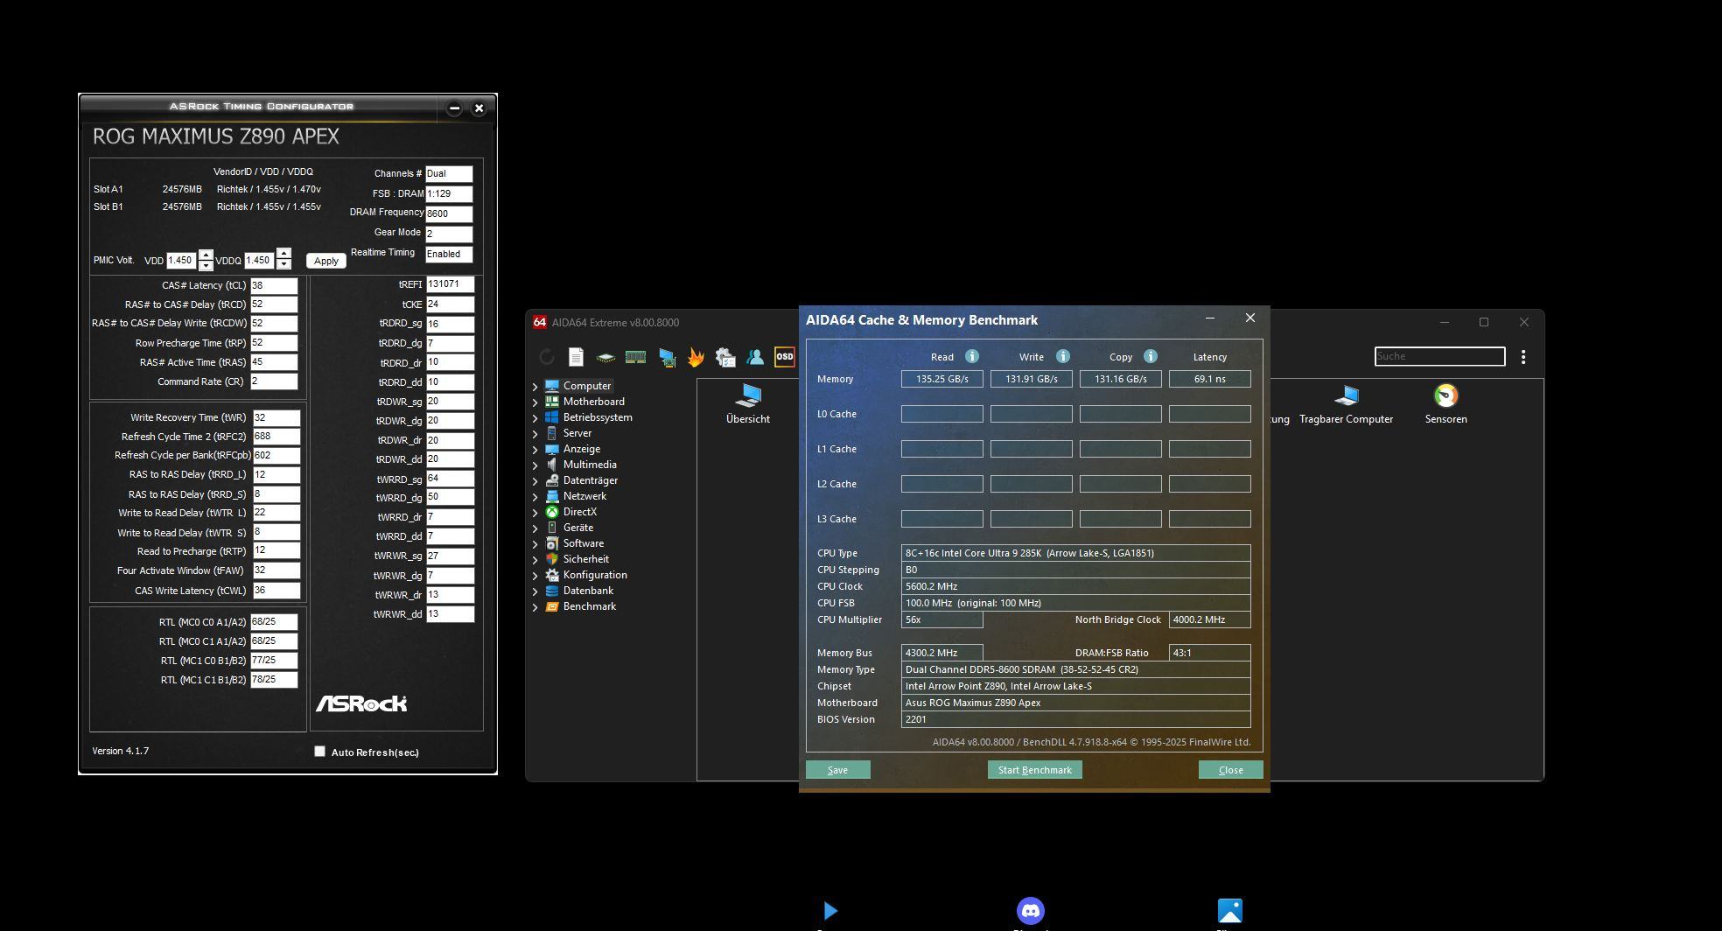Click the play arrow taskbar icon
Screen dimensions: 1722x931
point(830,911)
